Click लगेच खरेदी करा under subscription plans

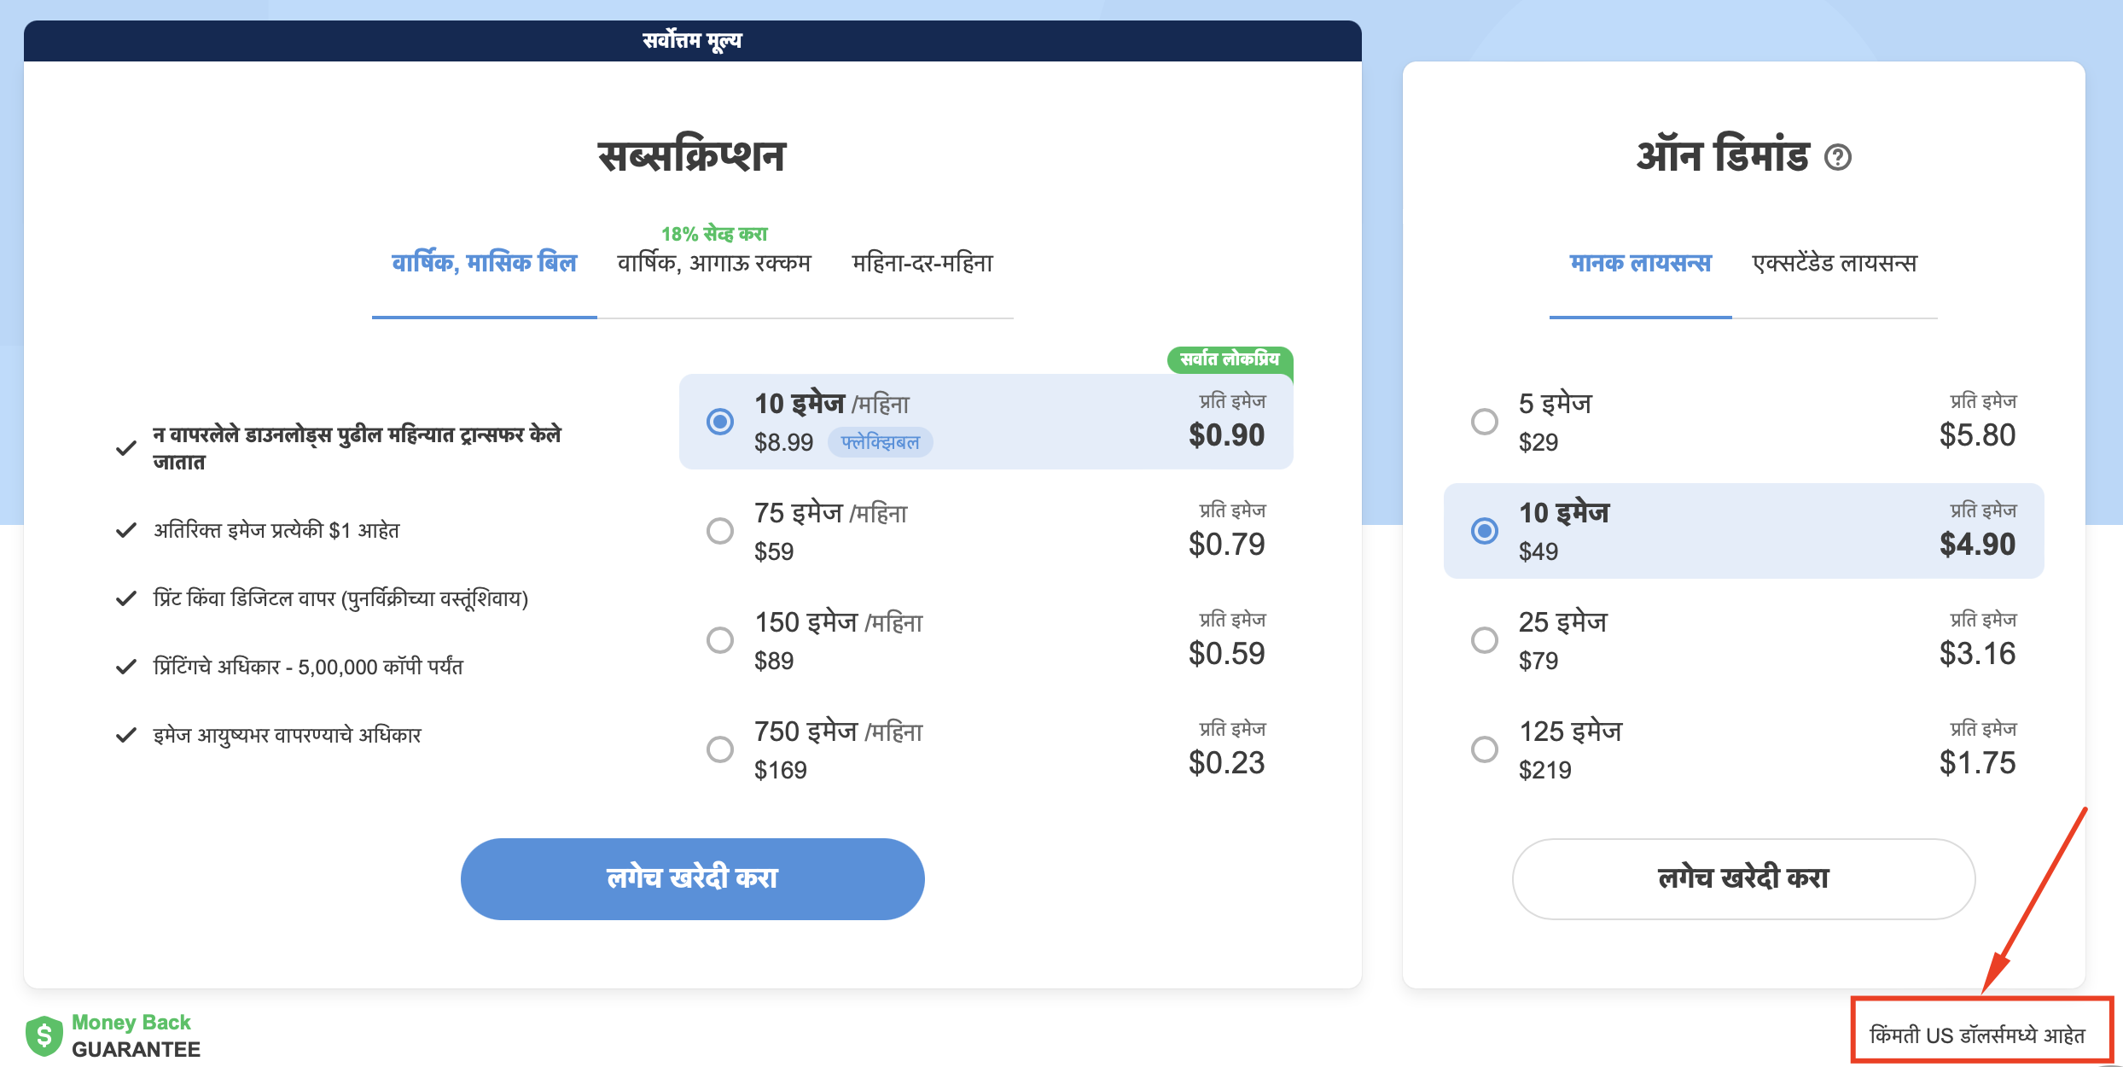coord(692,878)
